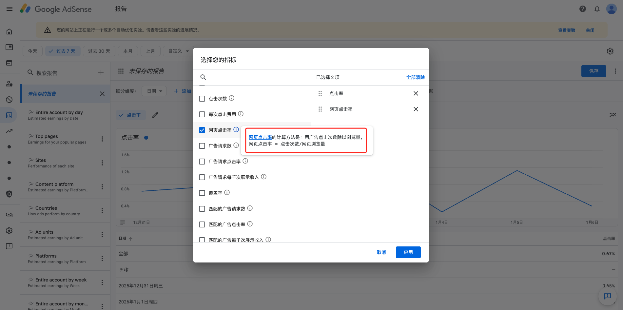
Task: Add a new report with plus icon
Action: click(x=101, y=72)
